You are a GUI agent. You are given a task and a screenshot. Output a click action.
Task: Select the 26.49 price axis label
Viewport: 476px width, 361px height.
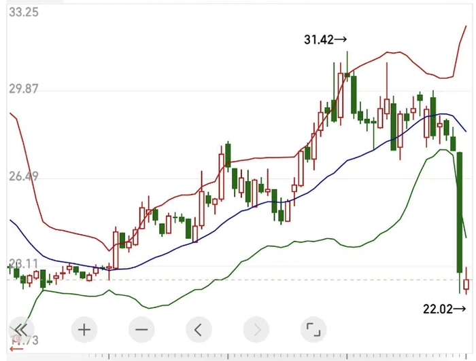coord(24,176)
